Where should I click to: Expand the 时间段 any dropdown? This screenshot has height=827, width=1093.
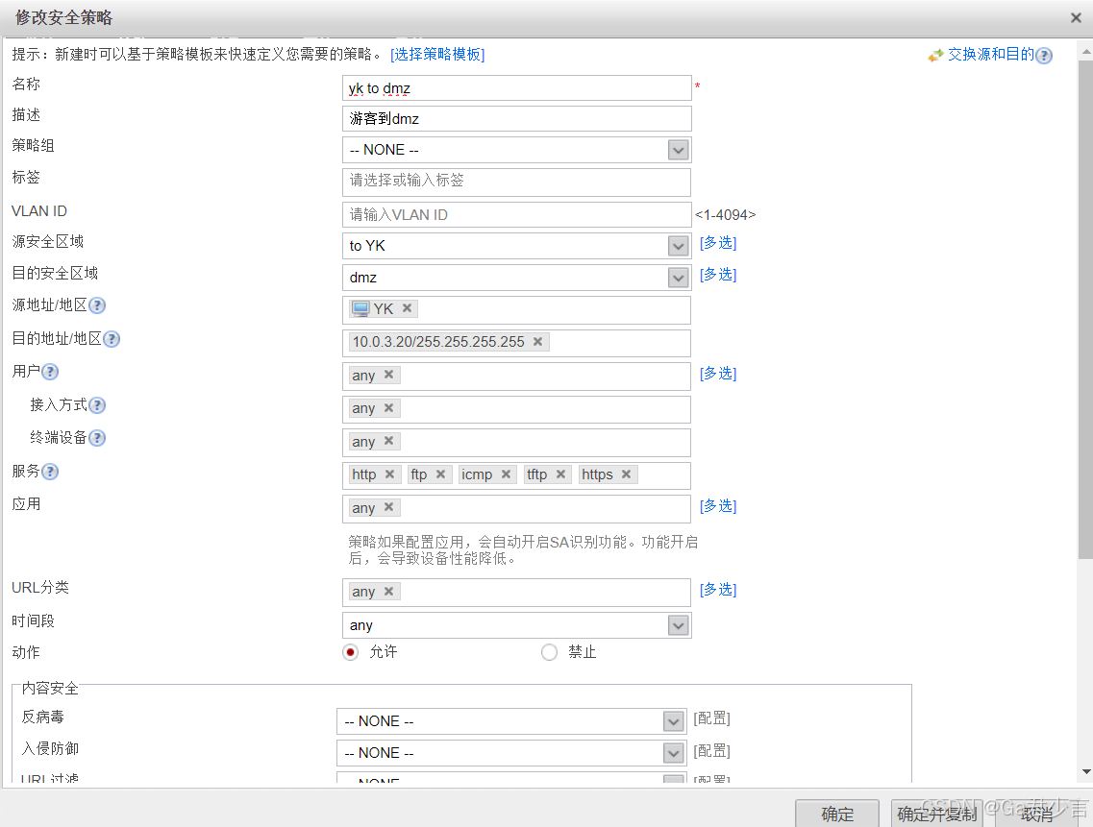tap(679, 625)
